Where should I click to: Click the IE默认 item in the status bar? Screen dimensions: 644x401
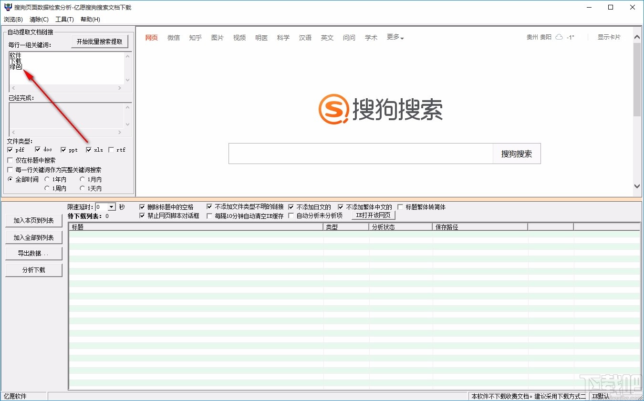pos(600,396)
